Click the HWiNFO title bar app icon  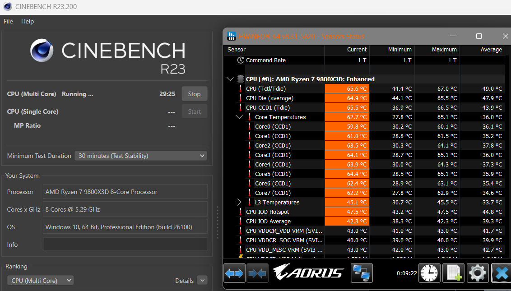(x=232, y=36)
